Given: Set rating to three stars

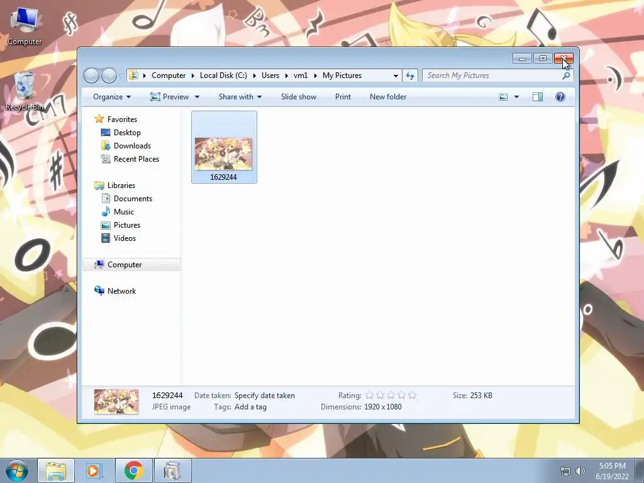Looking at the screenshot, I should point(391,396).
